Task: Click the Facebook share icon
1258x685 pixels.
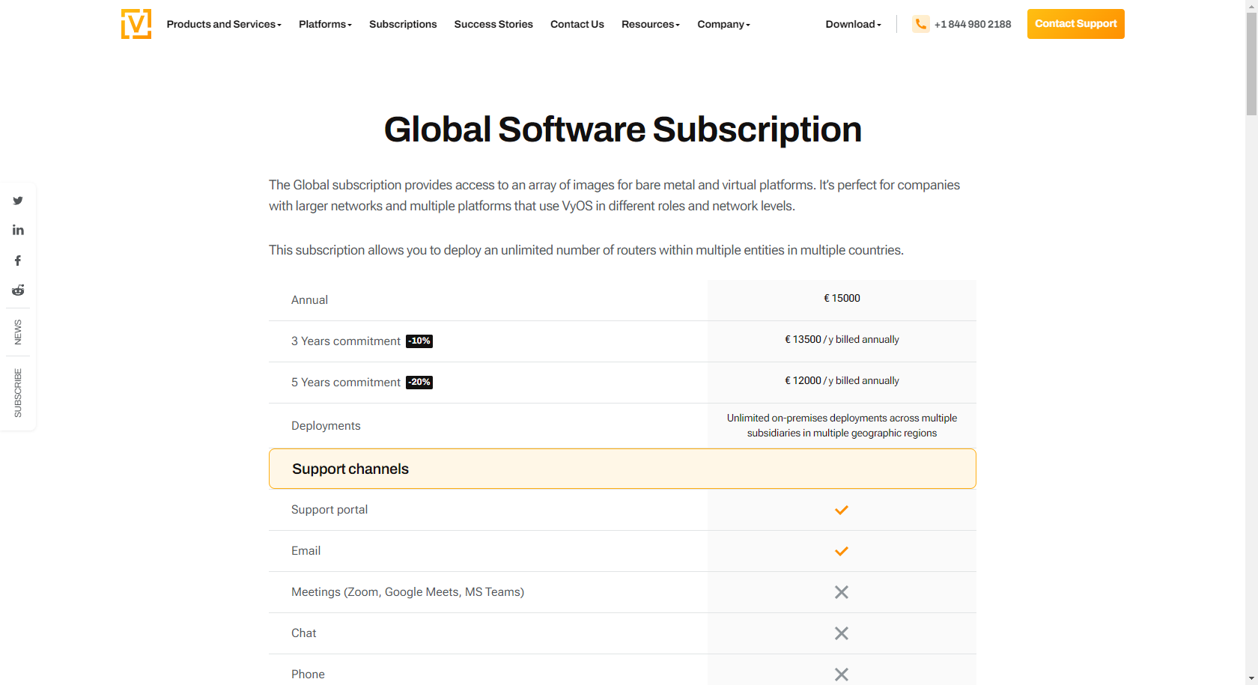Action: [x=18, y=260]
